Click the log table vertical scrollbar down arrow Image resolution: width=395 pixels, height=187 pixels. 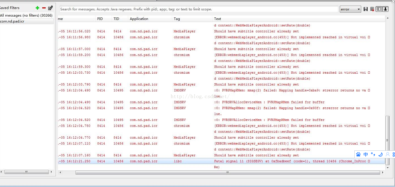pyautogui.click(x=388, y=168)
